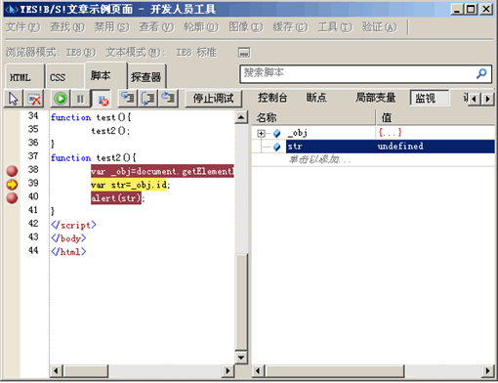
Task: Open the 查找(N) menu
Action: coord(67,27)
